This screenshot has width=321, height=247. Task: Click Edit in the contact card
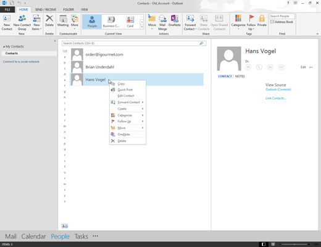tap(303, 67)
